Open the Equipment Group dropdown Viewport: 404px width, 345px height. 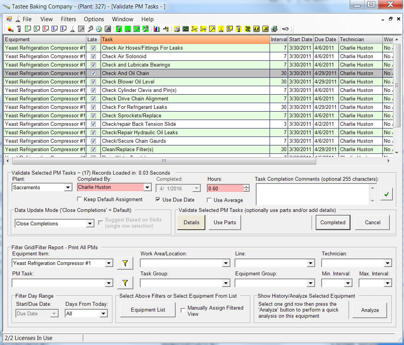pyautogui.click(x=311, y=283)
